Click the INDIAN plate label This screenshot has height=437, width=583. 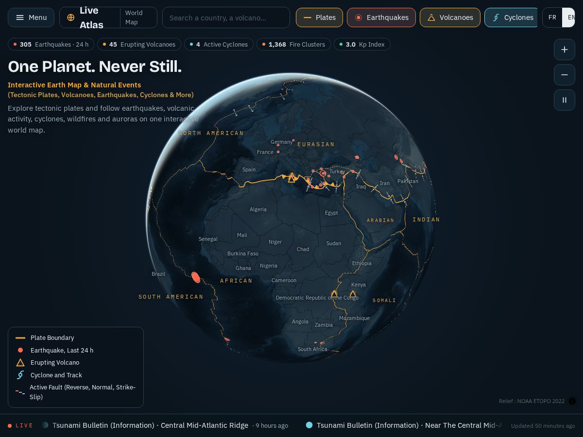(x=426, y=219)
